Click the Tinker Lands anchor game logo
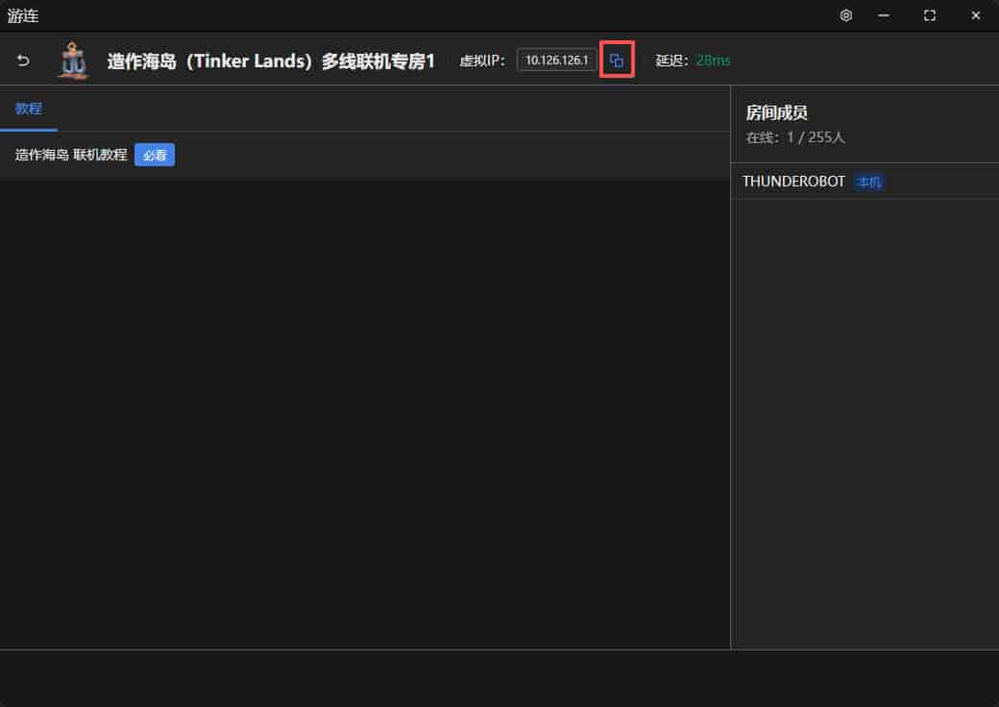 [x=73, y=61]
